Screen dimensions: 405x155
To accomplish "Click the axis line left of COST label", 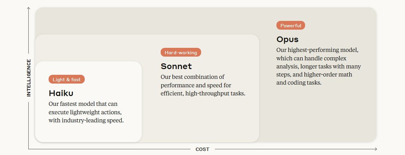I will pos(108,149).
